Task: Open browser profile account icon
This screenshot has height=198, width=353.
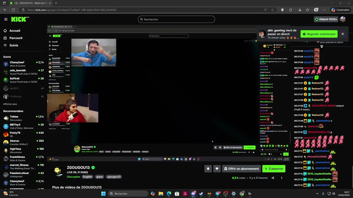Action: [316, 10]
